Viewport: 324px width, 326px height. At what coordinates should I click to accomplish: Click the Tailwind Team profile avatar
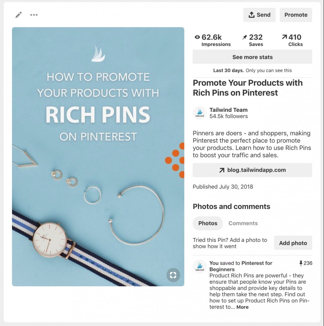[x=199, y=113]
